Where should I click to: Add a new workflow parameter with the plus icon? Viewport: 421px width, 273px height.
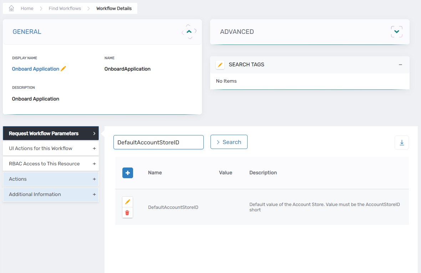pyautogui.click(x=127, y=172)
